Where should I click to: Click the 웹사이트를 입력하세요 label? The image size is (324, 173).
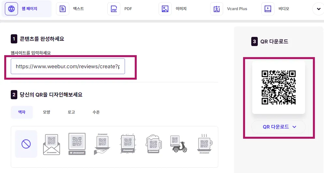click(x=31, y=53)
